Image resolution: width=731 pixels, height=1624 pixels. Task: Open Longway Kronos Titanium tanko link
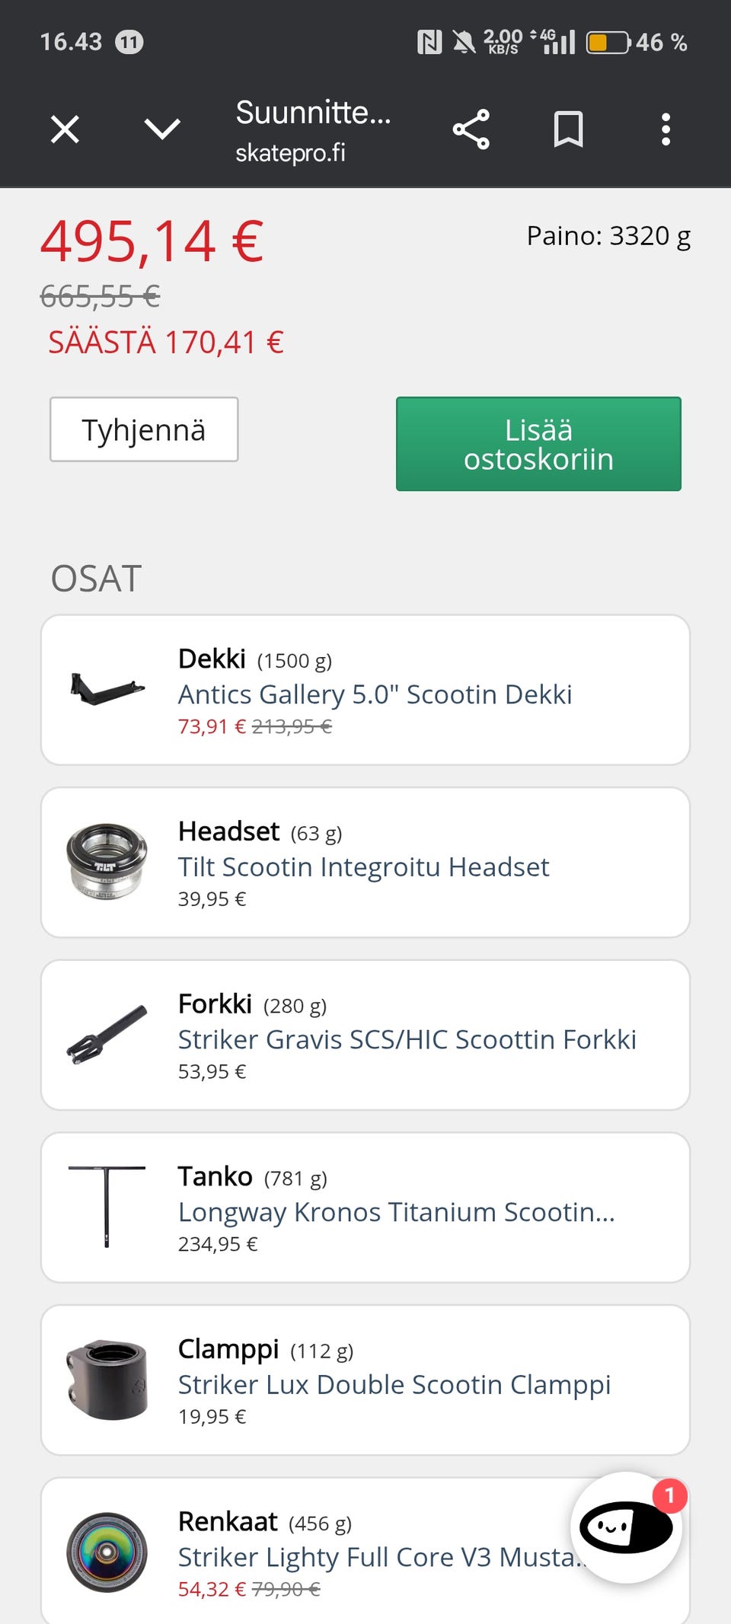coord(396,1212)
